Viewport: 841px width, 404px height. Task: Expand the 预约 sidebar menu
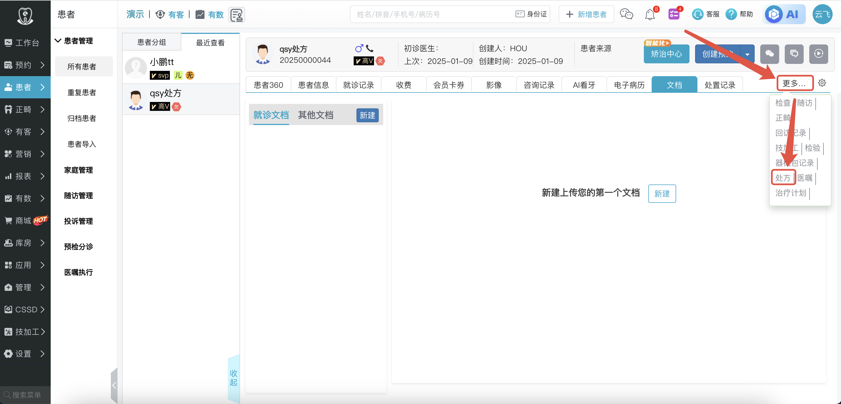[x=42, y=65]
